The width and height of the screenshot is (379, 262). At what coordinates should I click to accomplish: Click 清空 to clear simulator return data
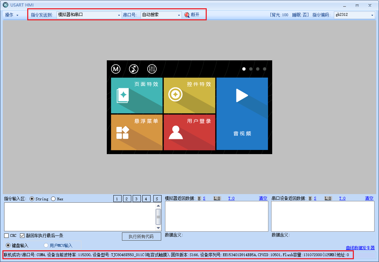pos(263,198)
